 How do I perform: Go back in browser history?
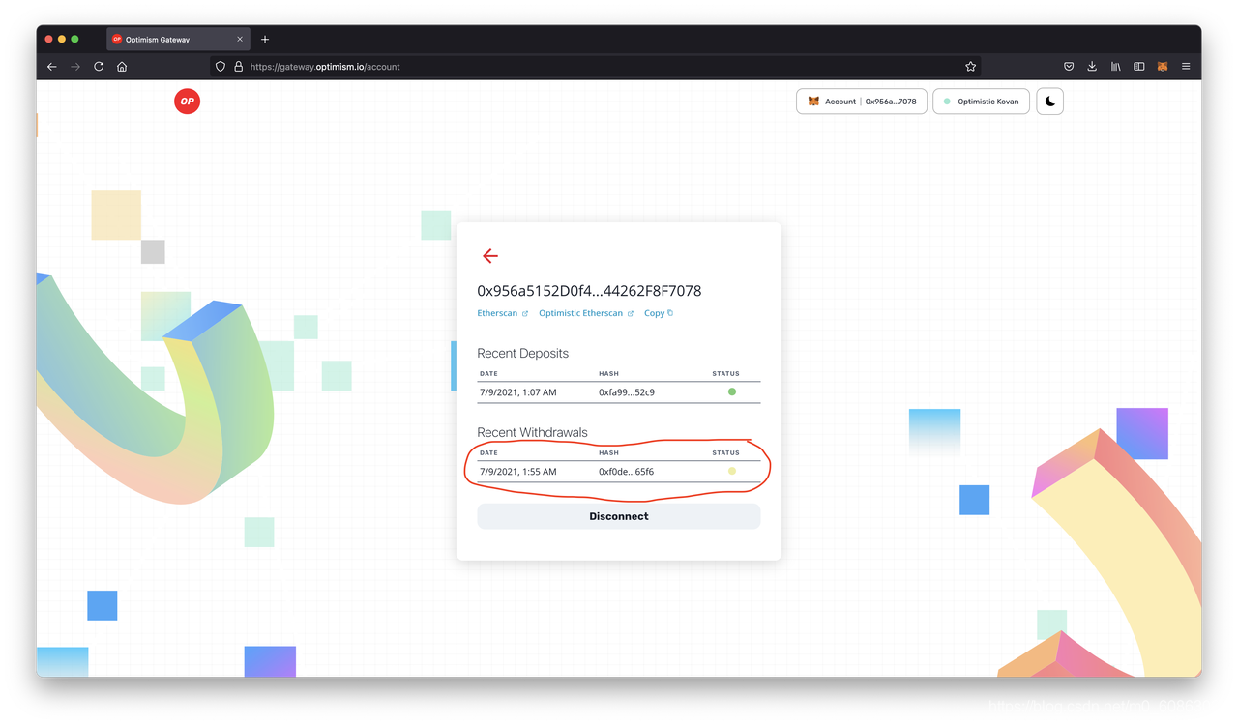52,67
